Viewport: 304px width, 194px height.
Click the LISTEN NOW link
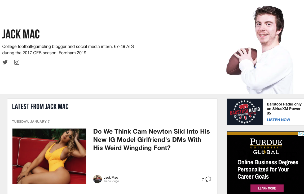point(278,120)
